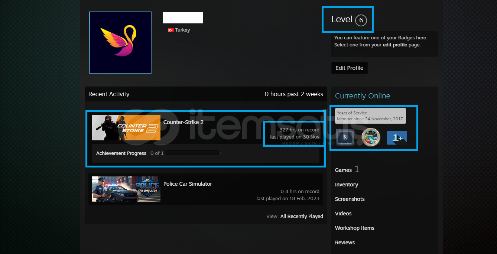Open the Police Car Simulator banner
This screenshot has height=254, width=497.
pos(126,189)
